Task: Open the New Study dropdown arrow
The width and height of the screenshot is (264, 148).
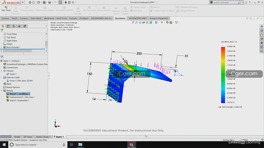Action: [6, 14]
